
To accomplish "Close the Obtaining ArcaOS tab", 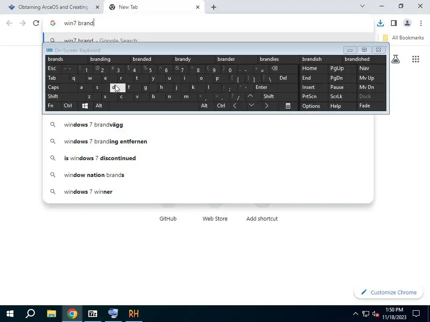I will [x=97, y=8].
